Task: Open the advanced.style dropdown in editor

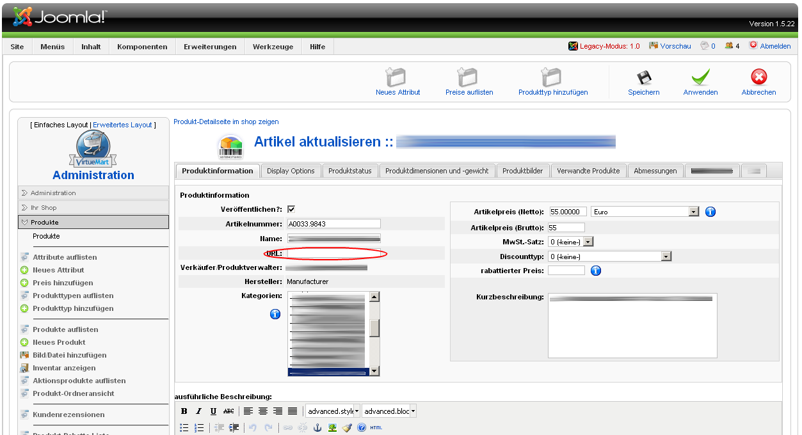Action: click(333, 411)
